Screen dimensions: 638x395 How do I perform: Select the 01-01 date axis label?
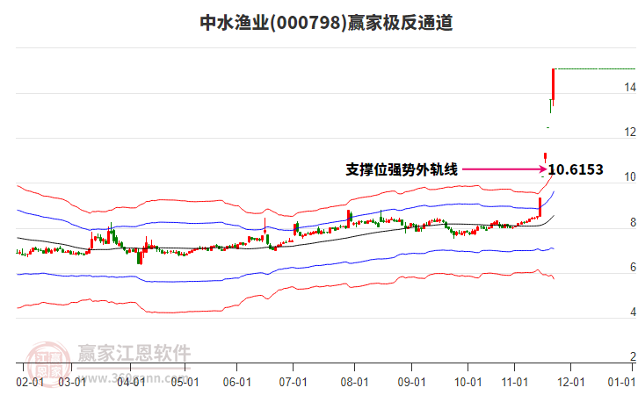coord(621,383)
